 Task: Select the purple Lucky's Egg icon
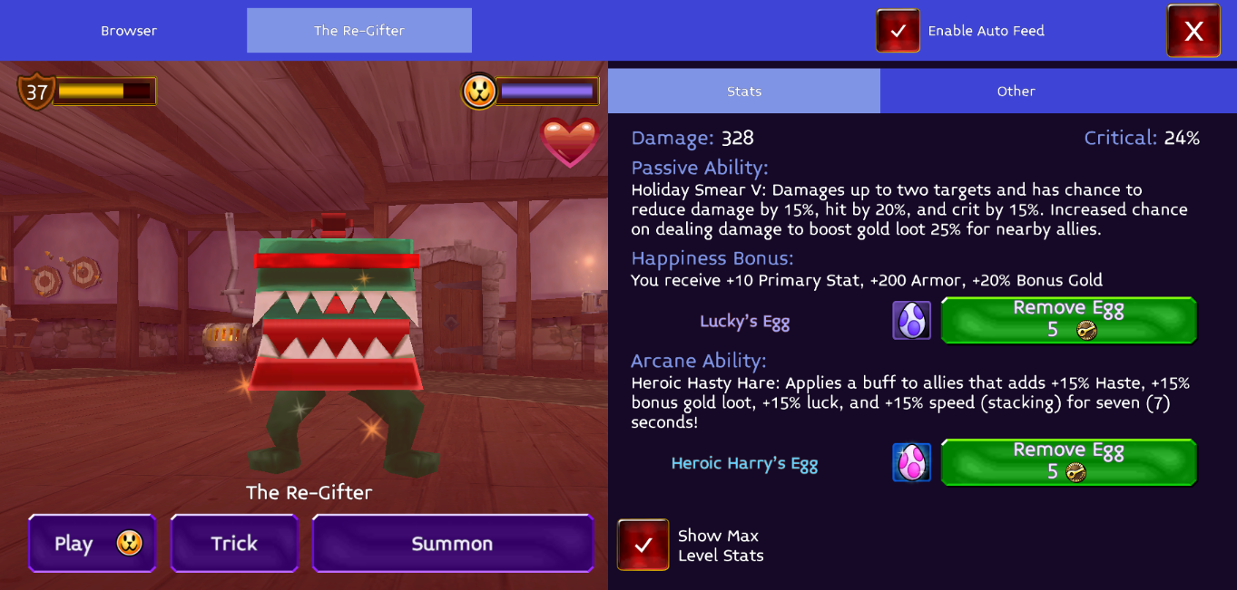click(x=911, y=321)
